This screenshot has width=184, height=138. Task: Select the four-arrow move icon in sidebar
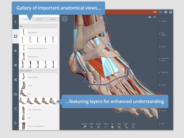click(15, 123)
